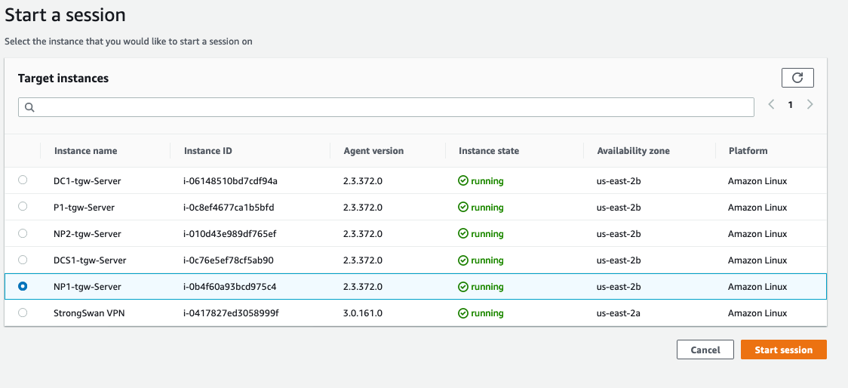This screenshot has height=388, width=848.
Task: Click running status icon for DCS1-tgw-Server
Action: pyautogui.click(x=463, y=260)
